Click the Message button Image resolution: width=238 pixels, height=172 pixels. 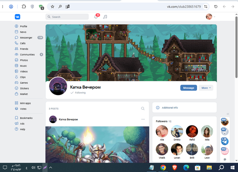188,88
